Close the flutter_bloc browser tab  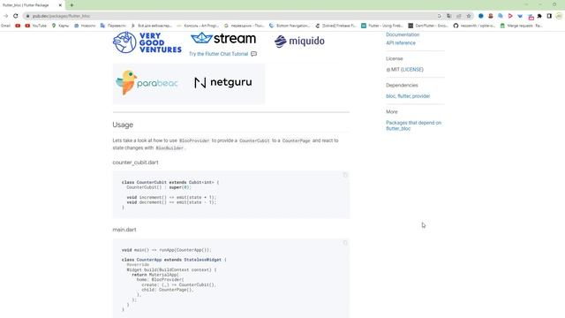pos(60,5)
